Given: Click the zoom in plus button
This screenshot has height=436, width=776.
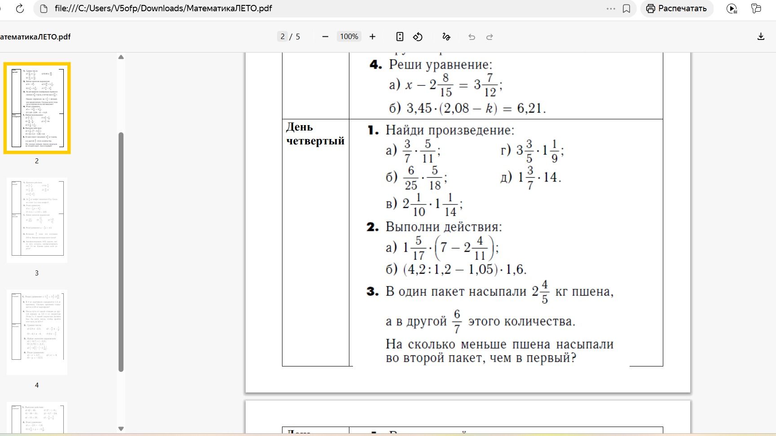Looking at the screenshot, I should tap(372, 37).
